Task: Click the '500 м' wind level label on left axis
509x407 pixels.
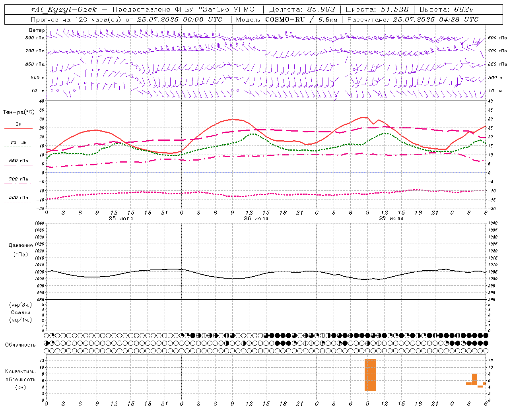Action: pyautogui.click(x=38, y=78)
